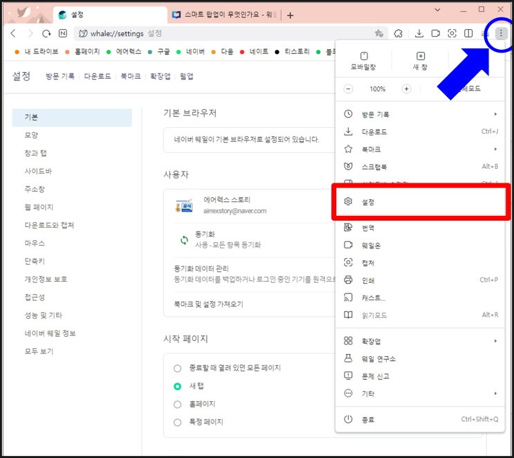Go to 다운로드 header link
This screenshot has width=514, height=458.
pyautogui.click(x=98, y=76)
